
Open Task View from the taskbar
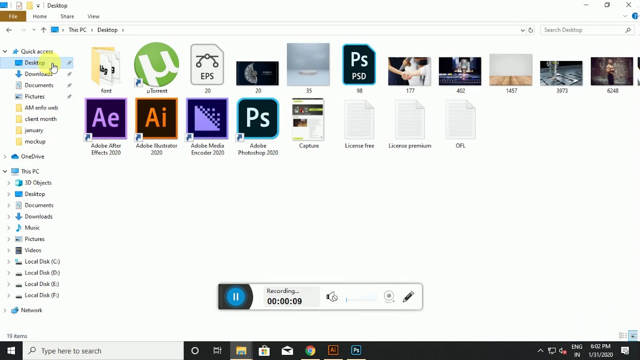click(217, 350)
